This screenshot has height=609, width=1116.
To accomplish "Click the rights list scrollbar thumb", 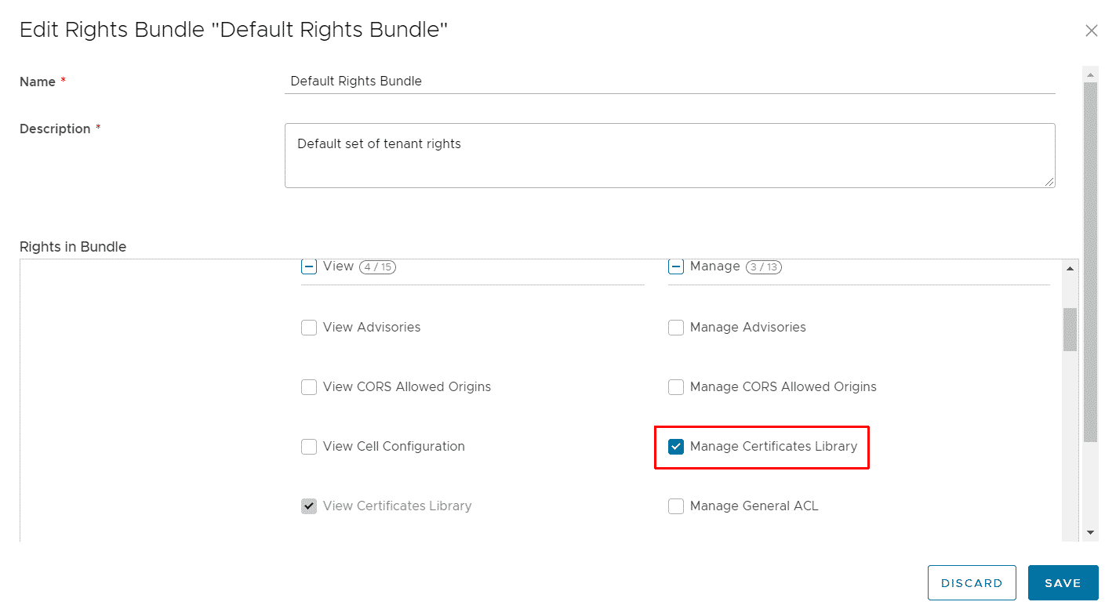I will point(1070,329).
